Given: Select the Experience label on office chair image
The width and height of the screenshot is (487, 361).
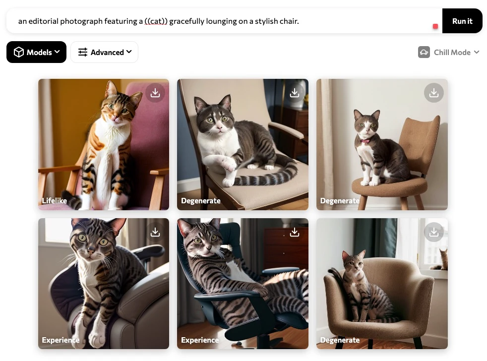Looking at the screenshot, I should pyautogui.click(x=200, y=340).
